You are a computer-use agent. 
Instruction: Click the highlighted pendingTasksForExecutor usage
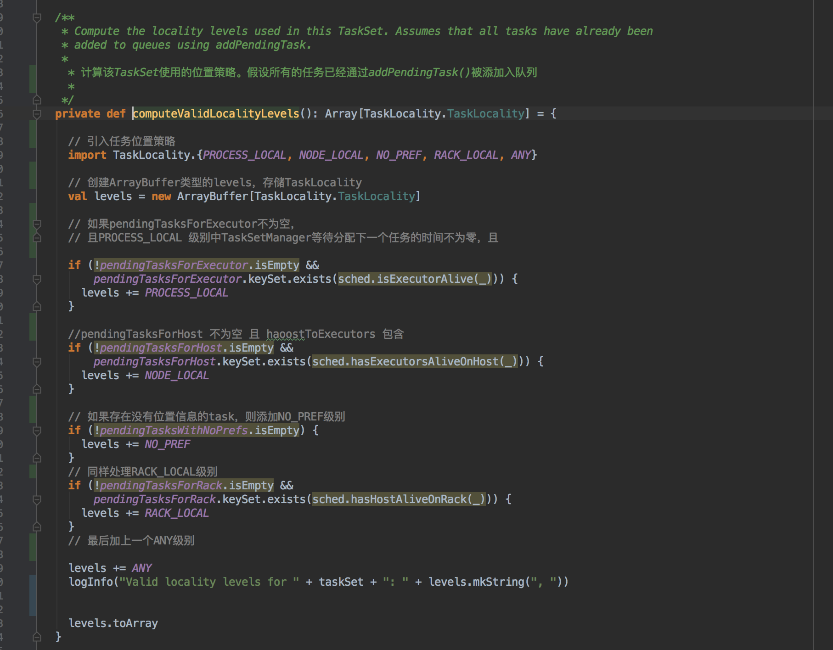pos(172,265)
